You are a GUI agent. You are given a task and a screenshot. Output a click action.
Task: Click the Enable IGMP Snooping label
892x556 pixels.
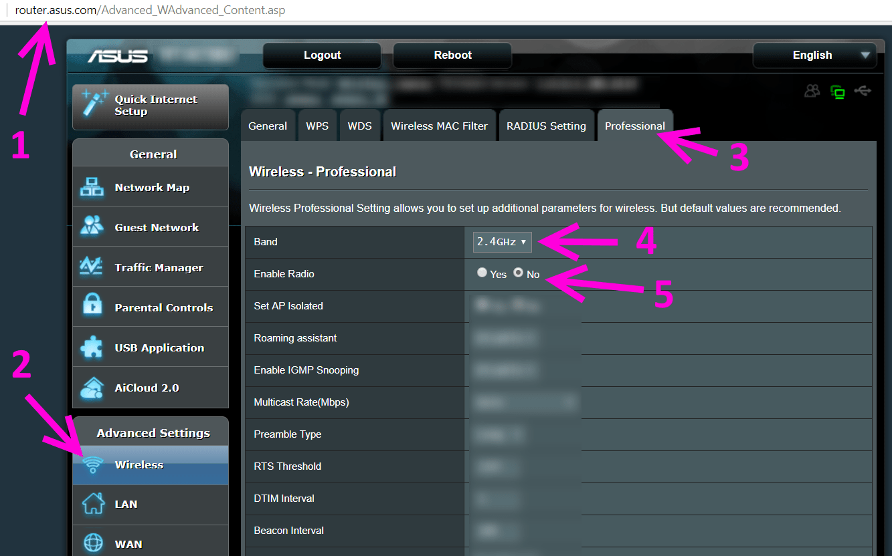[306, 370]
